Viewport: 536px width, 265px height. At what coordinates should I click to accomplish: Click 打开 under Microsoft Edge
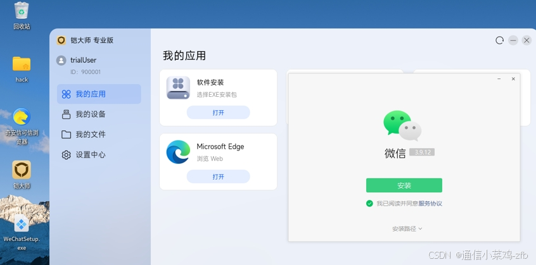coord(218,176)
